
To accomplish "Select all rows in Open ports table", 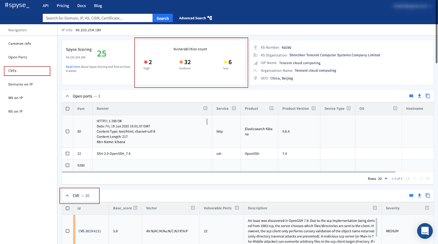I will 68,109.
